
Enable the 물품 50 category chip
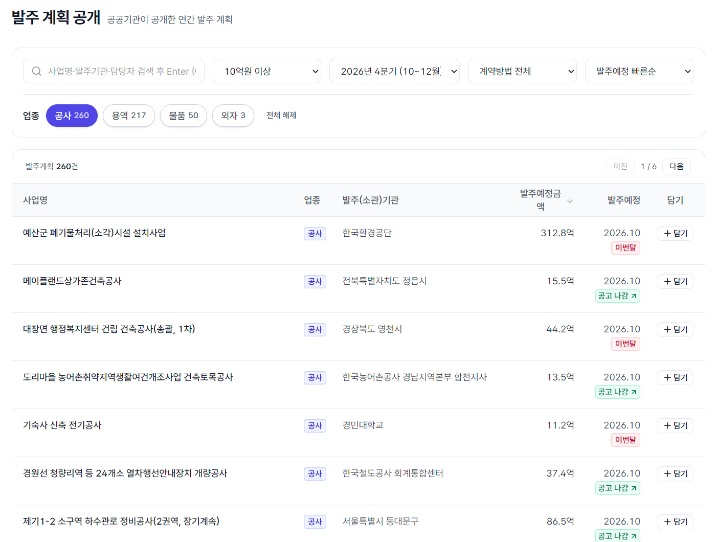[184, 116]
